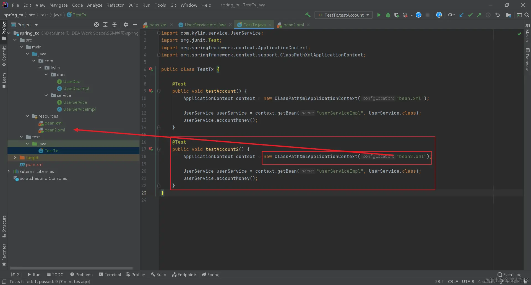
Task: Click the Profile run clock icon
Action: coord(405,15)
